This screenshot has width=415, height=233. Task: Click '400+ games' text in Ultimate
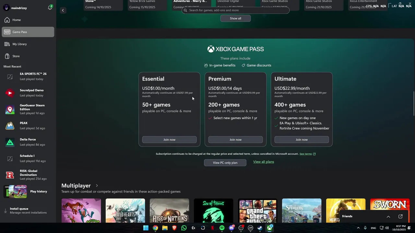(x=290, y=105)
